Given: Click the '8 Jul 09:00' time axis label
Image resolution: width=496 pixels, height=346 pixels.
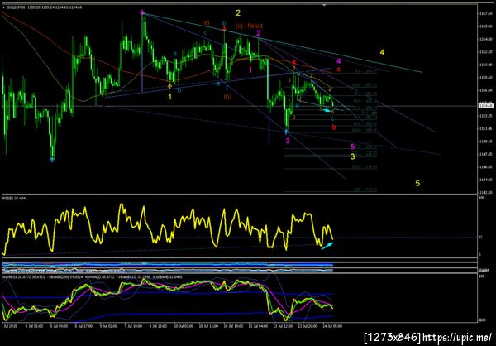Looking at the screenshot, I should click(57, 325).
